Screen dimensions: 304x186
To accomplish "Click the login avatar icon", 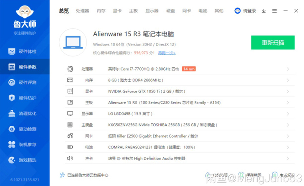I will click(x=238, y=11).
